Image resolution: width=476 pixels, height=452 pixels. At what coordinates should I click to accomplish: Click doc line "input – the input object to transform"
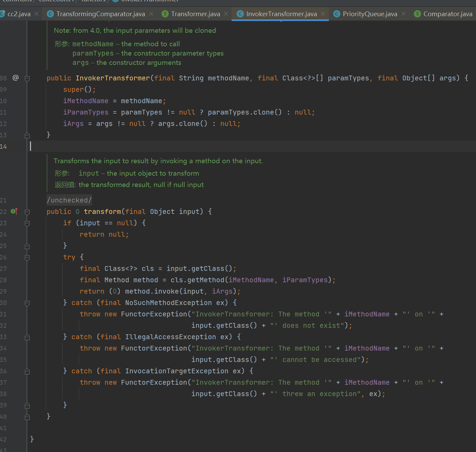(x=139, y=173)
